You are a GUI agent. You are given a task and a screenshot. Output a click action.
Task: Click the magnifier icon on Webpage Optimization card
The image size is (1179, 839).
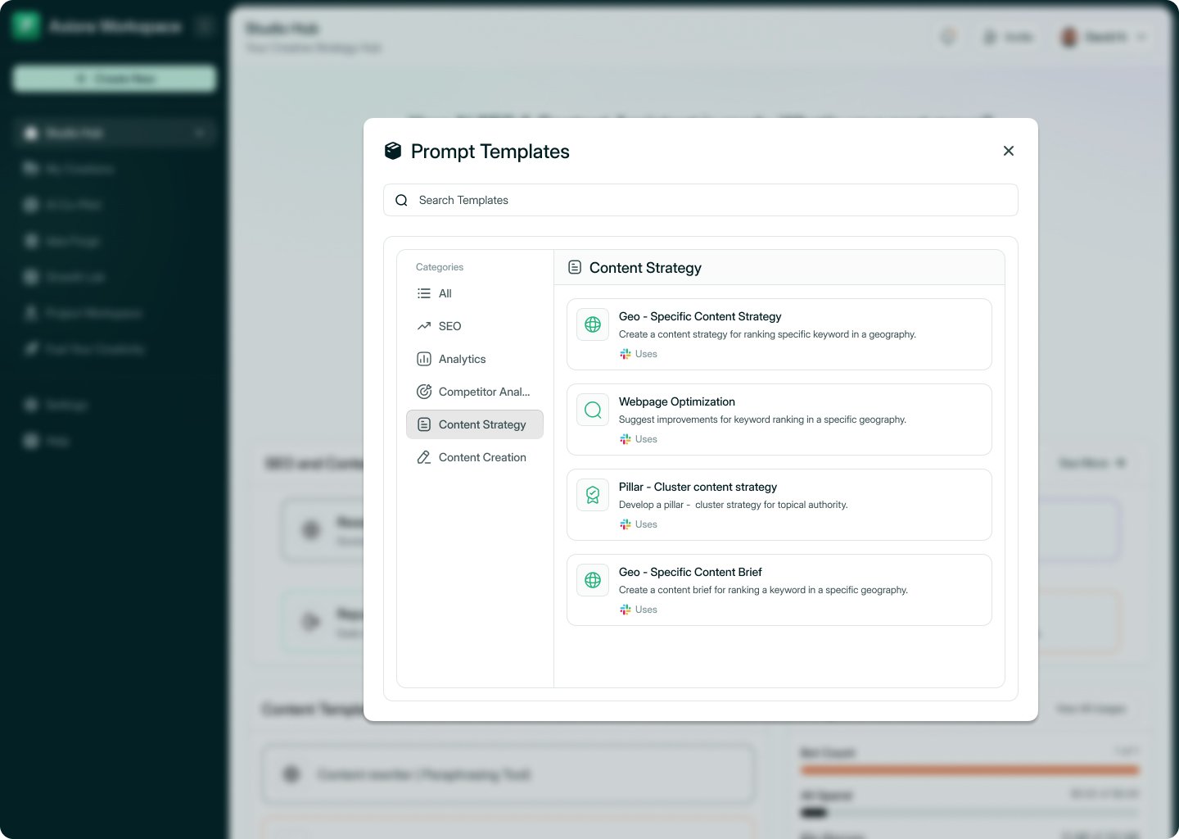tap(593, 410)
